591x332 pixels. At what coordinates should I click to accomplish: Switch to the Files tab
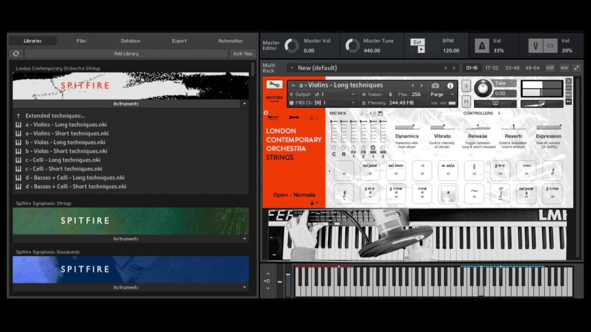click(81, 41)
